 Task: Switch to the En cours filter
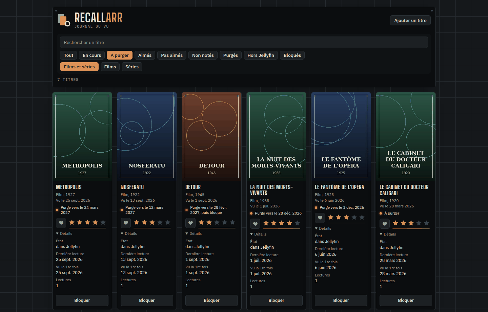92,55
